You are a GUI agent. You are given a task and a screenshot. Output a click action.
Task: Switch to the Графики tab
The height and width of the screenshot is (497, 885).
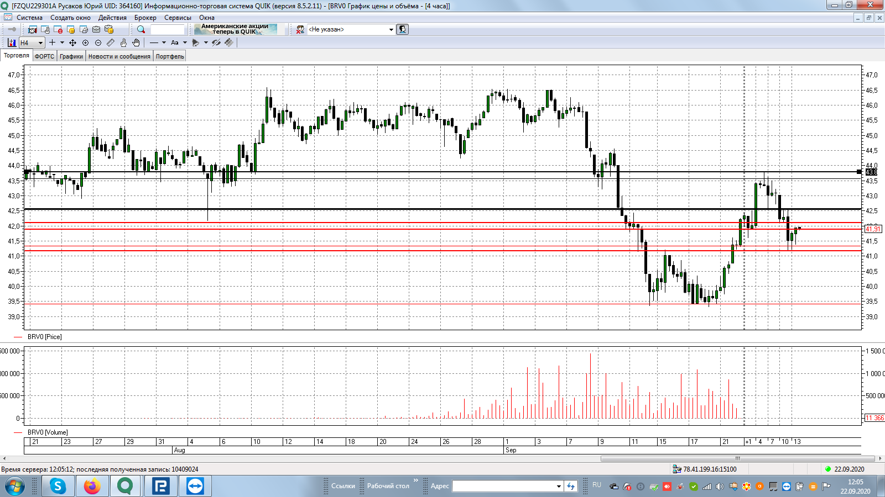[71, 56]
